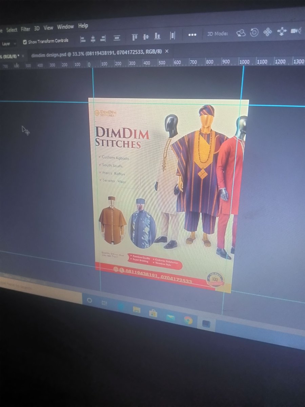The width and height of the screenshot is (305, 407).
Task: Open the three-dot align options
Action: point(192,35)
